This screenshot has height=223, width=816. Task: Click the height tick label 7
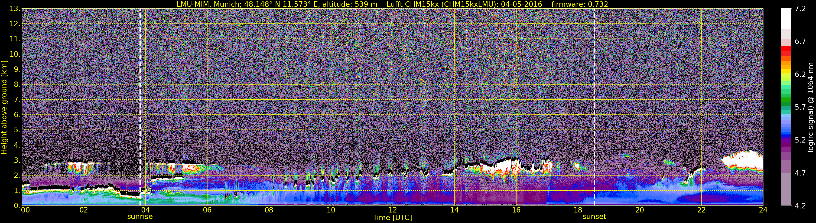[17, 100]
